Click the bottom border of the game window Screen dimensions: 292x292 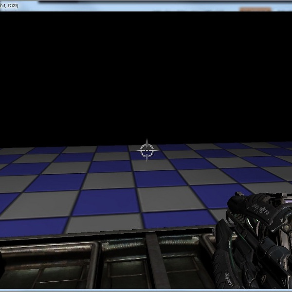click(146, 291)
